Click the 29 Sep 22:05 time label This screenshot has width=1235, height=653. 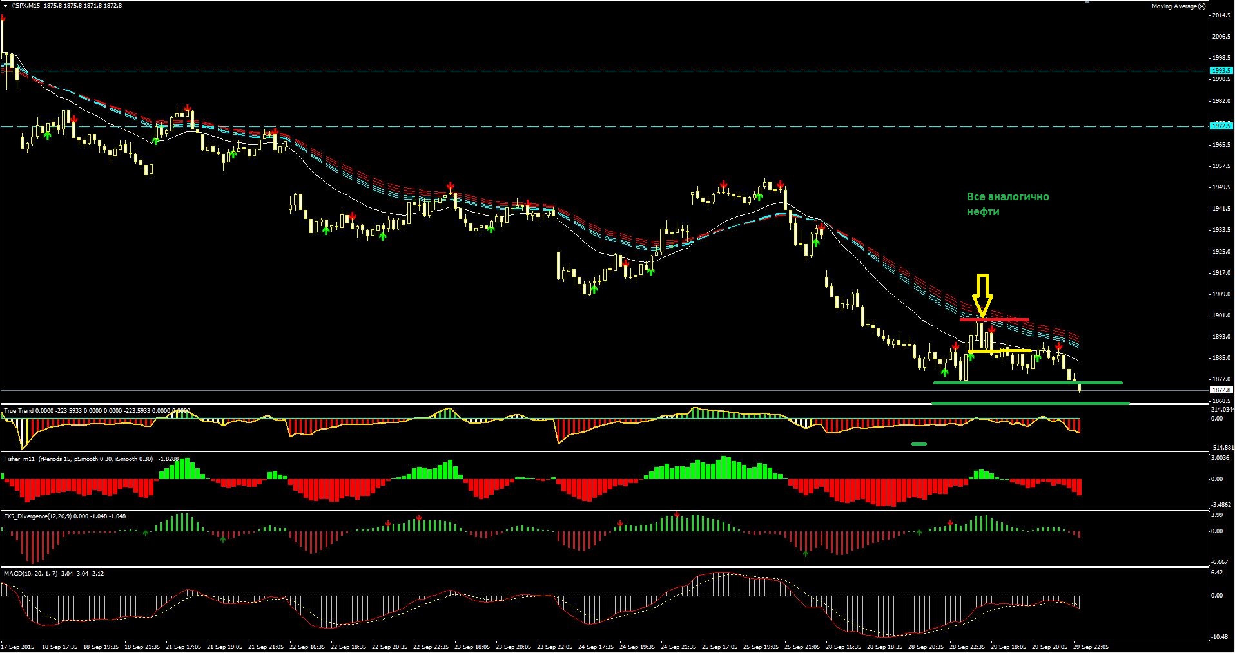(1091, 647)
